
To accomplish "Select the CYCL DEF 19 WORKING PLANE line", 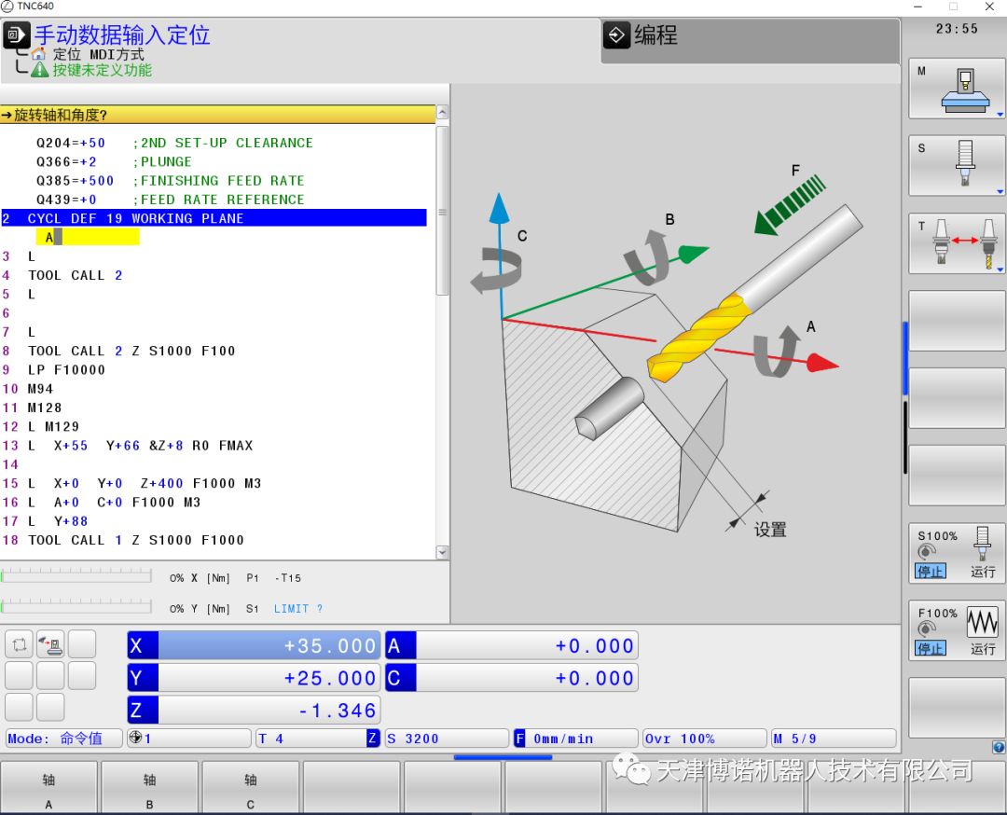I will tap(214, 218).
